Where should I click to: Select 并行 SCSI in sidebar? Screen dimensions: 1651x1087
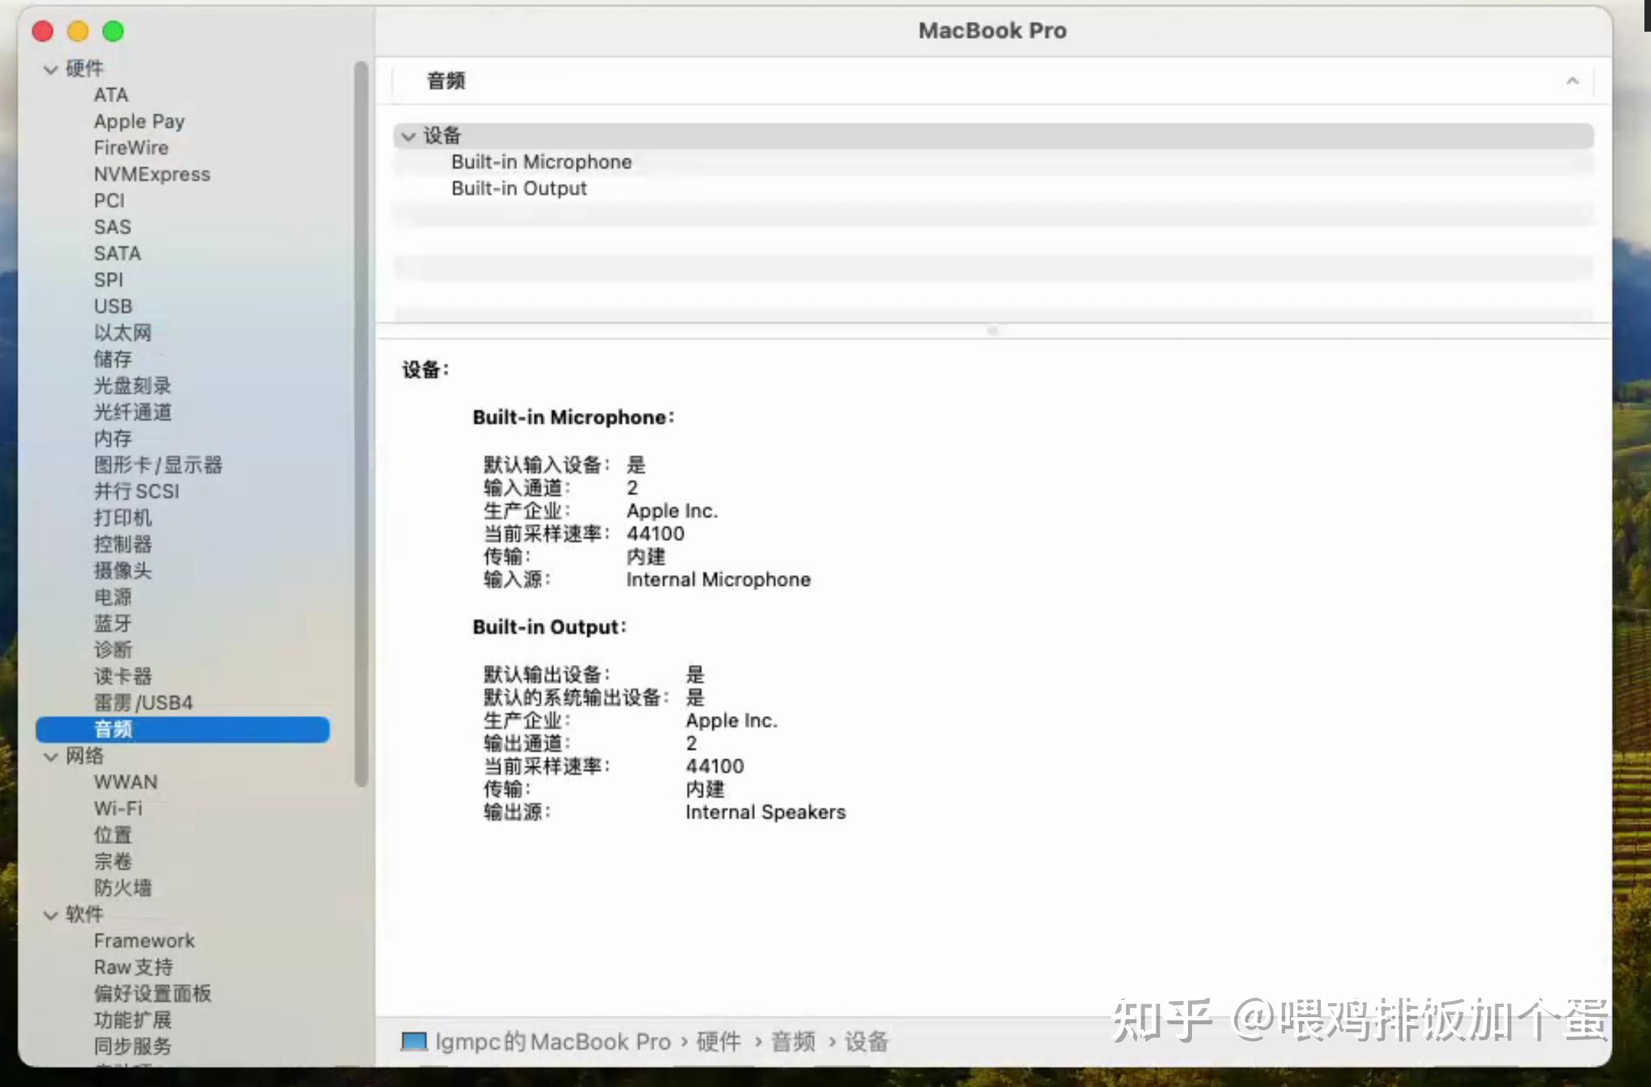pos(137,491)
